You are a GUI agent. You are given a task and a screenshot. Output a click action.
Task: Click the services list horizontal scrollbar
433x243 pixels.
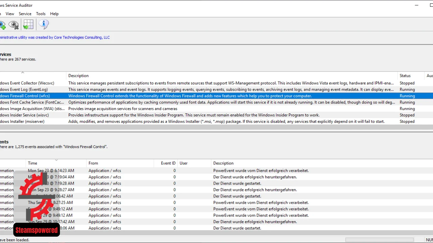(216, 127)
